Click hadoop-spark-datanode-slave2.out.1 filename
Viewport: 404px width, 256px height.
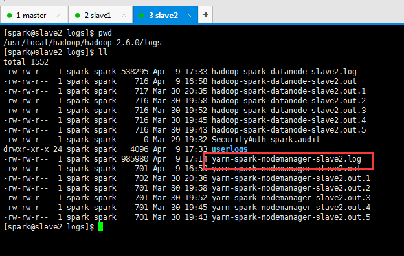(x=289, y=91)
